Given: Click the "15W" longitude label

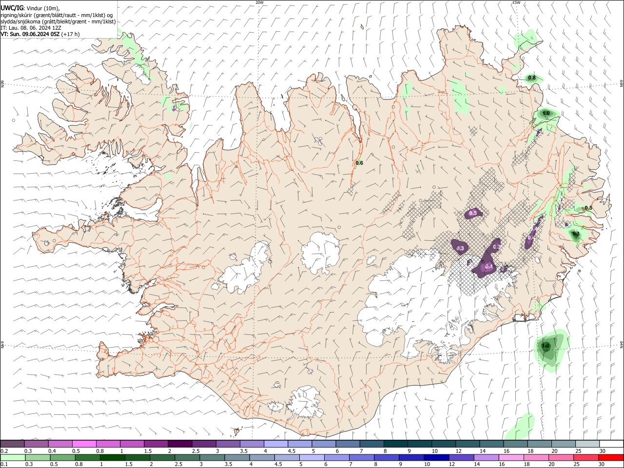Looking at the screenshot, I should [x=516, y=2].
